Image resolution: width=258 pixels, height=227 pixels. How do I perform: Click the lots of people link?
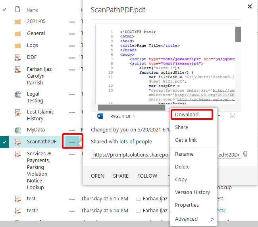pos(136,142)
